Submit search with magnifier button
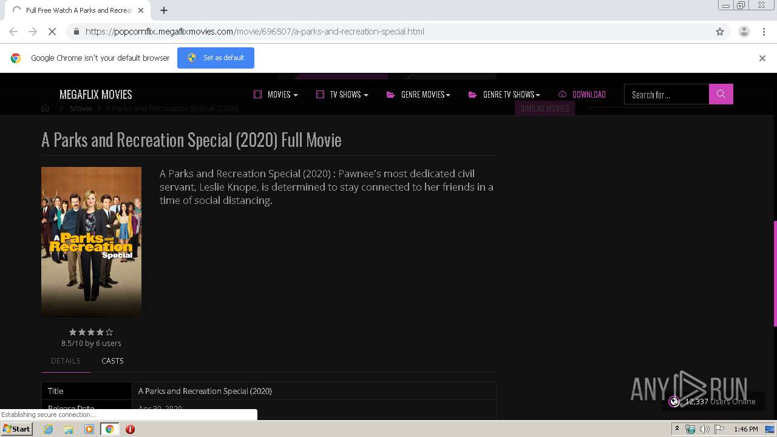The image size is (777, 437). [x=721, y=94]
